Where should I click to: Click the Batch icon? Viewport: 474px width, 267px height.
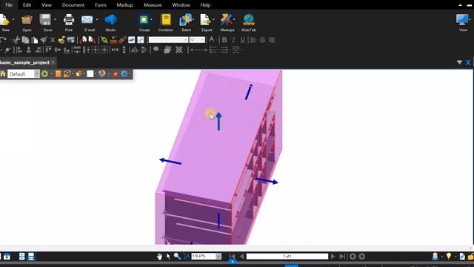186,20
